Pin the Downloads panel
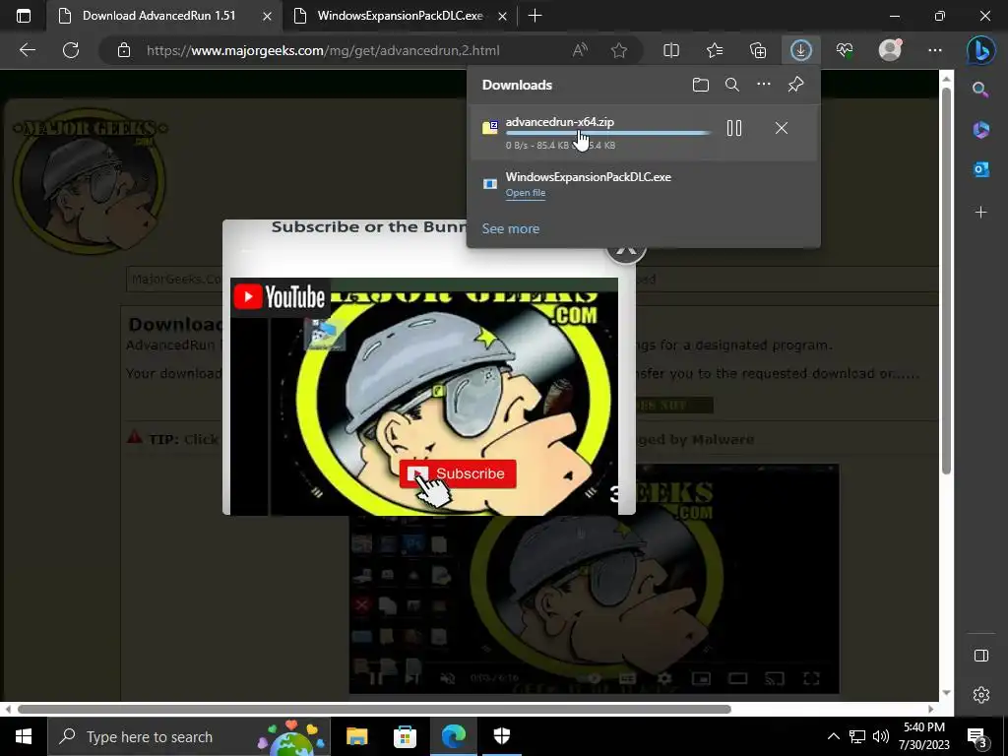This screenshot has width=1008, height=756. point(795,85)
